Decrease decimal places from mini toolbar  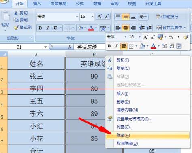coord(172,46)
